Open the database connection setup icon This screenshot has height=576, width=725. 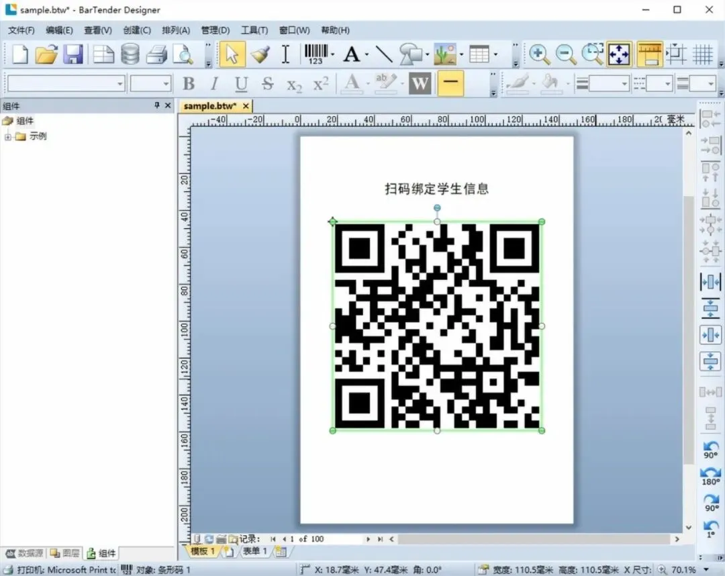[x=130, y=54]
